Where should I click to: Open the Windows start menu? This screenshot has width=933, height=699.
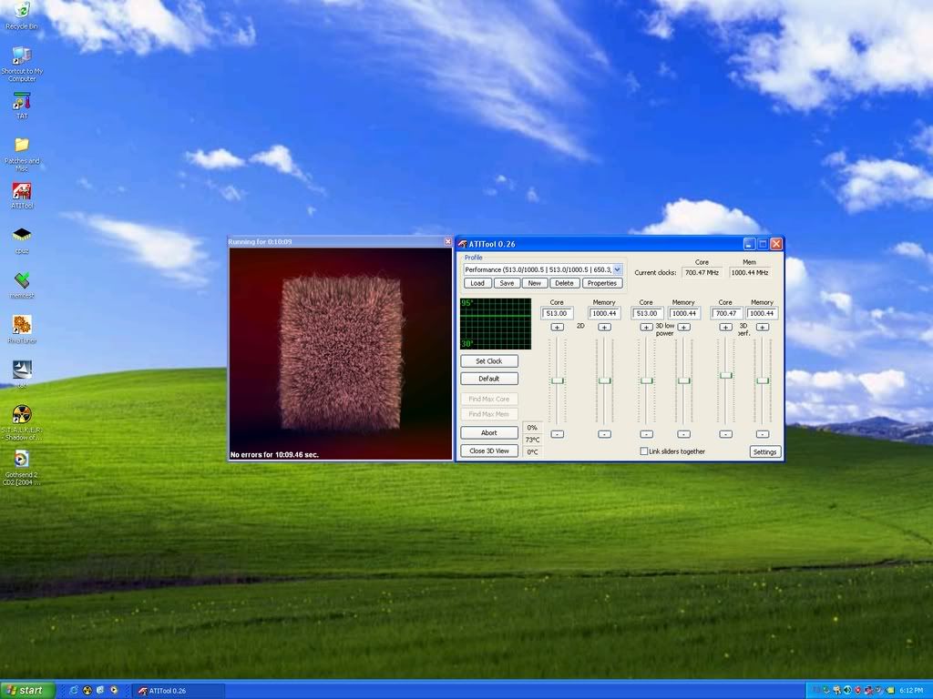click(x=27, y=690)
